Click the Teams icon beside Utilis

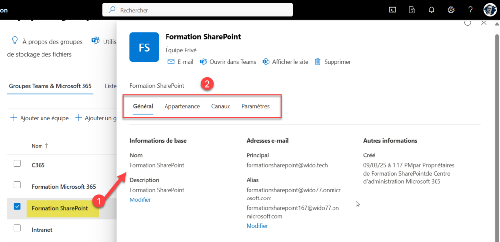pyautogui.click(x=95, y=41)
